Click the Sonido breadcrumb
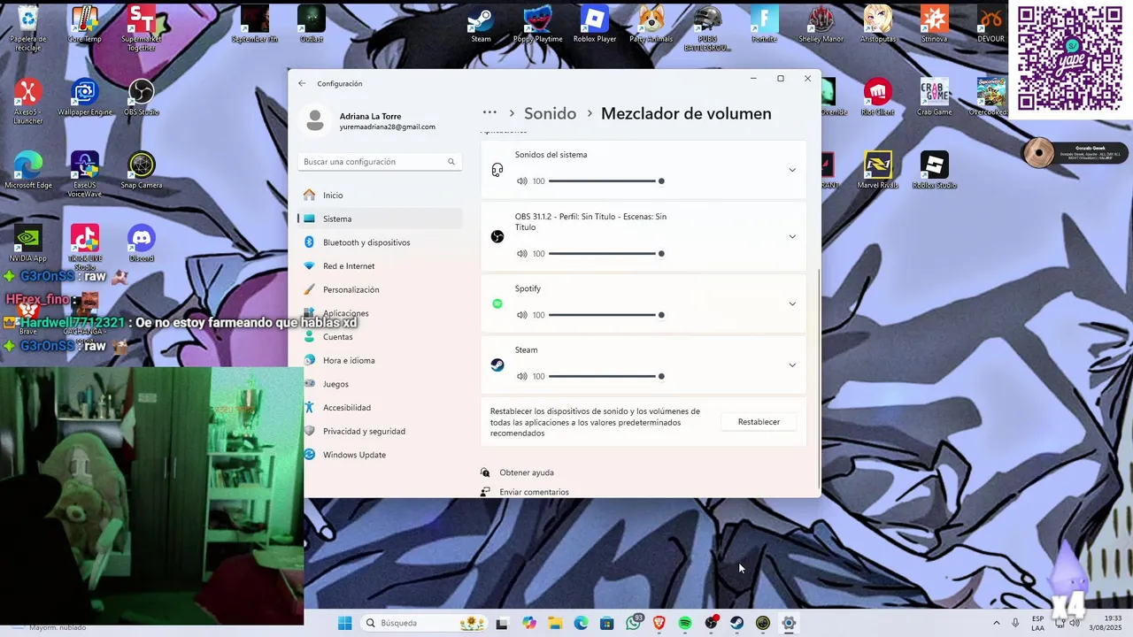This screenshot has height=637, width=1133. [x=550, y=113]
